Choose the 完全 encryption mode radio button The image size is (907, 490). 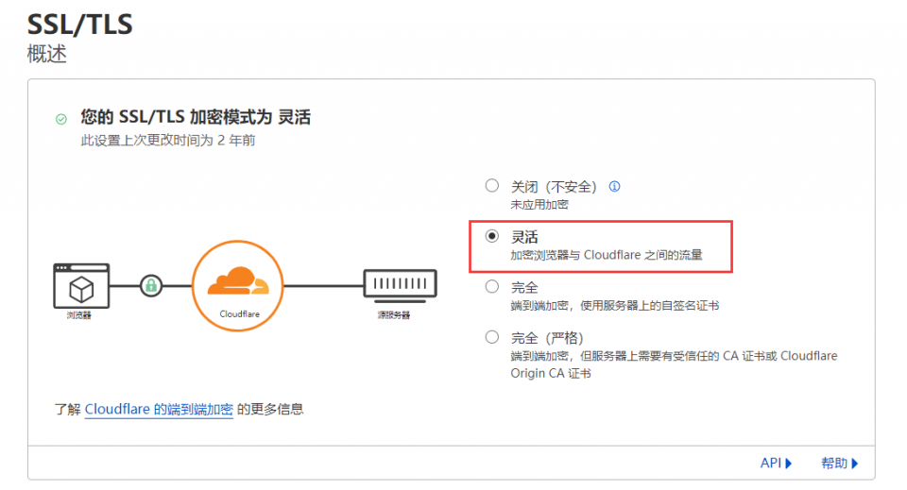click(x=491, y=287)
